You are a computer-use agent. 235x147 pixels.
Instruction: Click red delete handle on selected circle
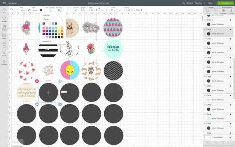click(37, 81)
